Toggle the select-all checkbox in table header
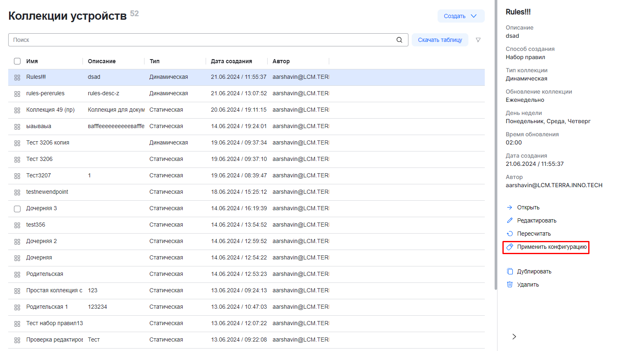 (17, 61)
